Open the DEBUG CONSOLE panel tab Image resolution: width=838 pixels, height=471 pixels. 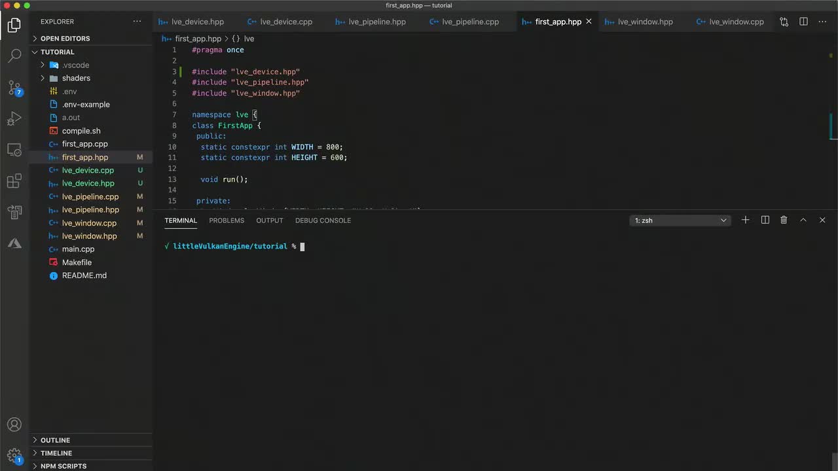[323, 220]
